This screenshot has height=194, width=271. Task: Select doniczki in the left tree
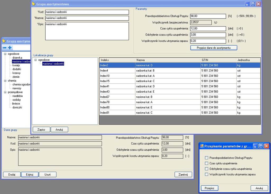coord(17,107)
